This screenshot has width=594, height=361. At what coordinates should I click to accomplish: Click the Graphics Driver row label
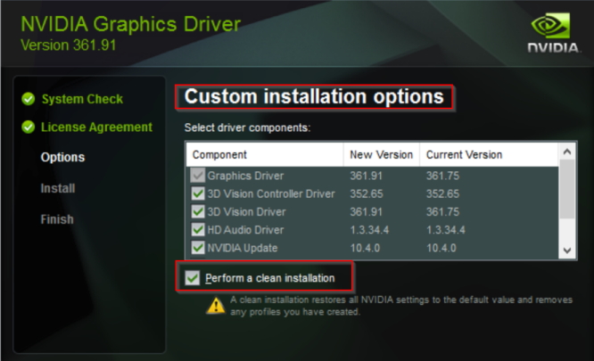245,176
